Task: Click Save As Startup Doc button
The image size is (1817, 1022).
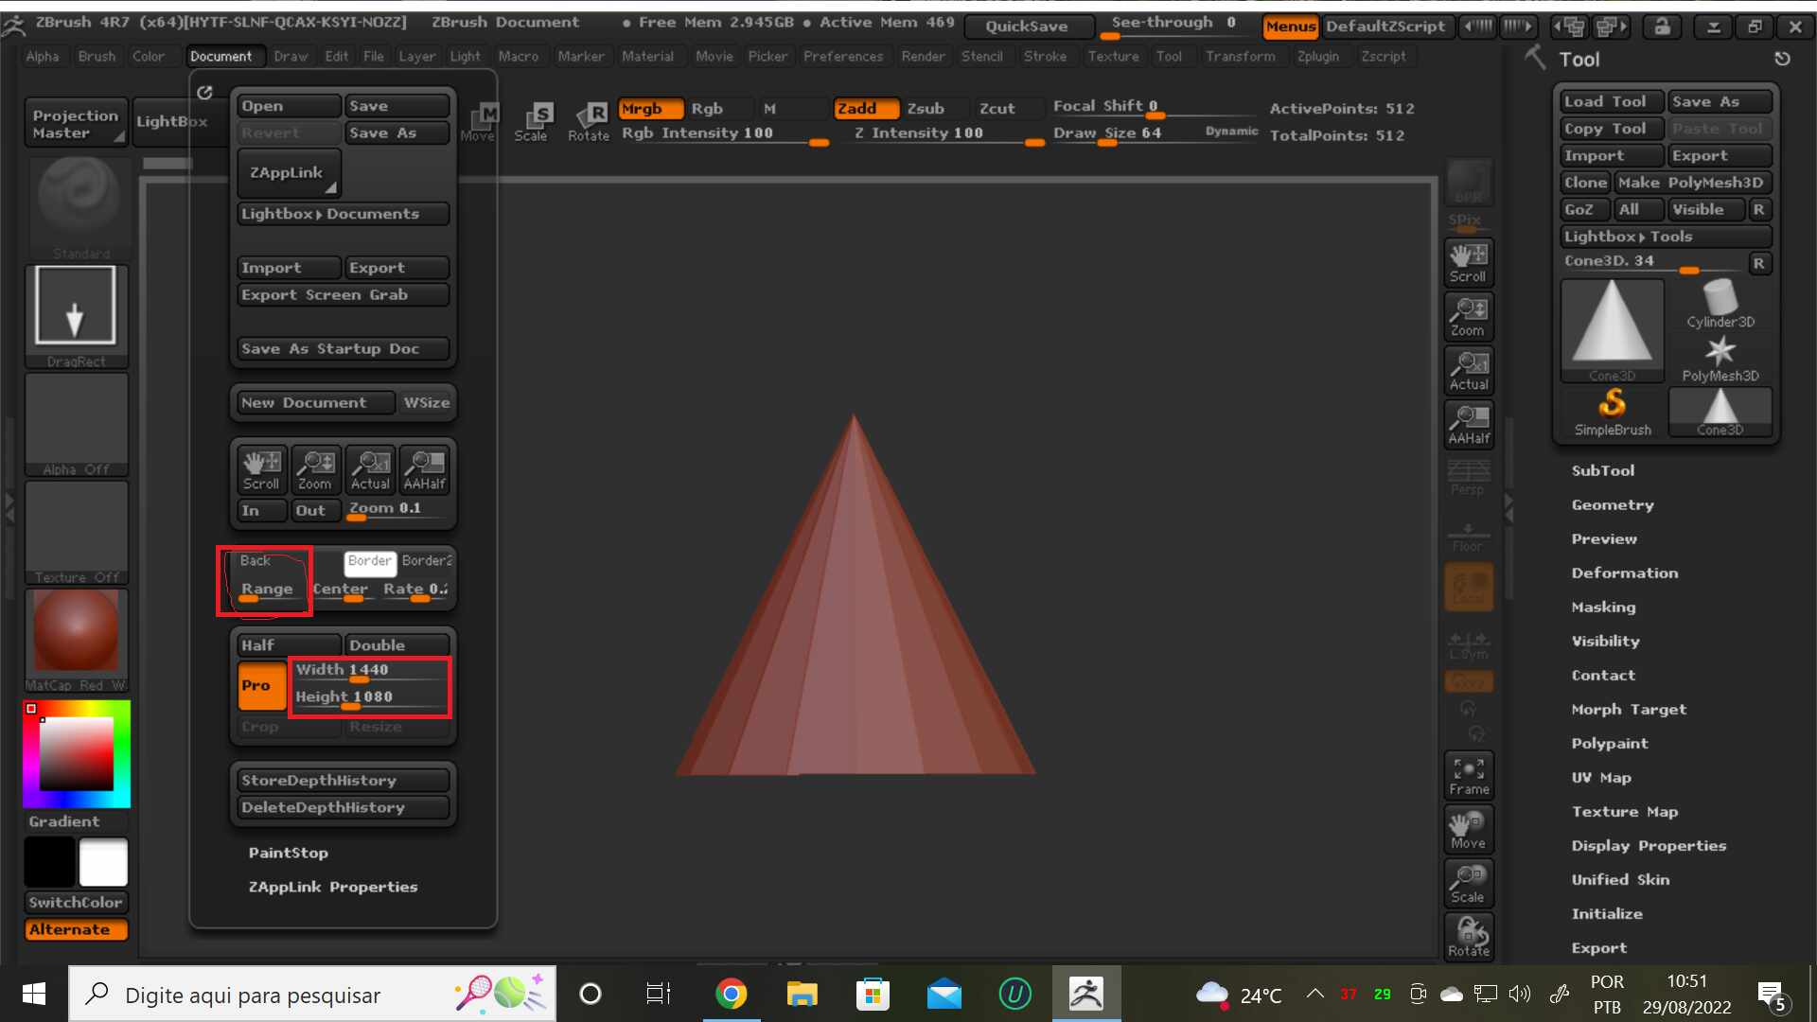Action: tap(343, 348)
